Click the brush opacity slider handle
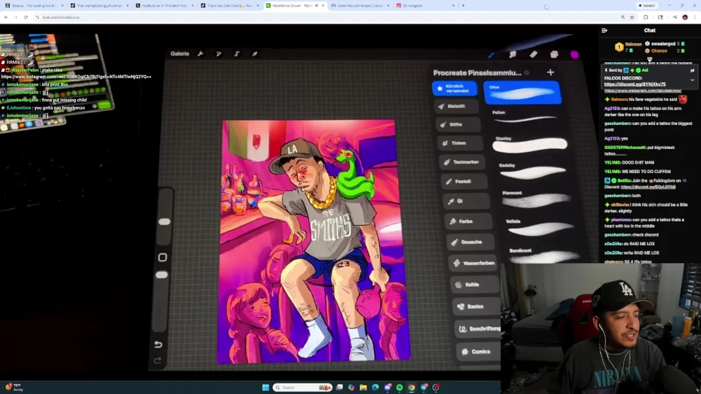This screenshot has height=394, width=701. coord(161,275)
